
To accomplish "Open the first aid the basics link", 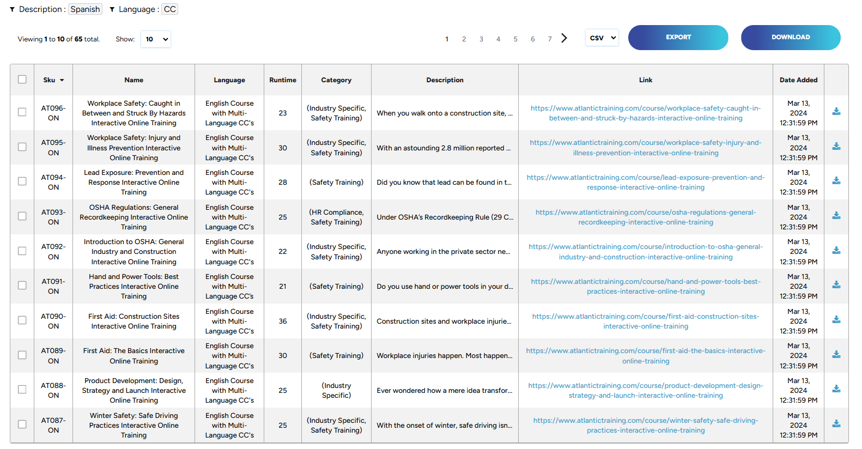I will [x=646, y=356].
